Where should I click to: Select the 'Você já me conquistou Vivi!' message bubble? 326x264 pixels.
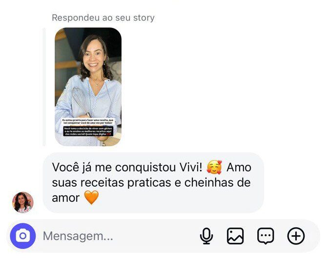(153, 182)
